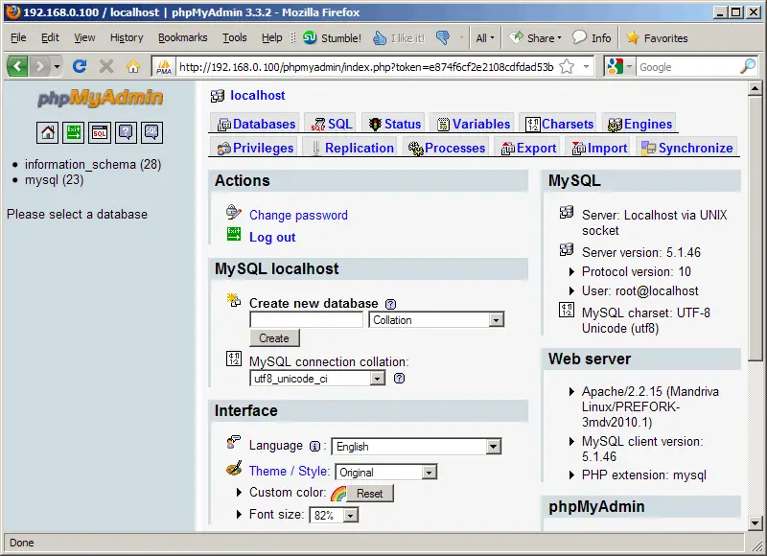Click the Firefox Forward arrow button
The height and width of the screenshot is (556, 767).
(40, 66)
